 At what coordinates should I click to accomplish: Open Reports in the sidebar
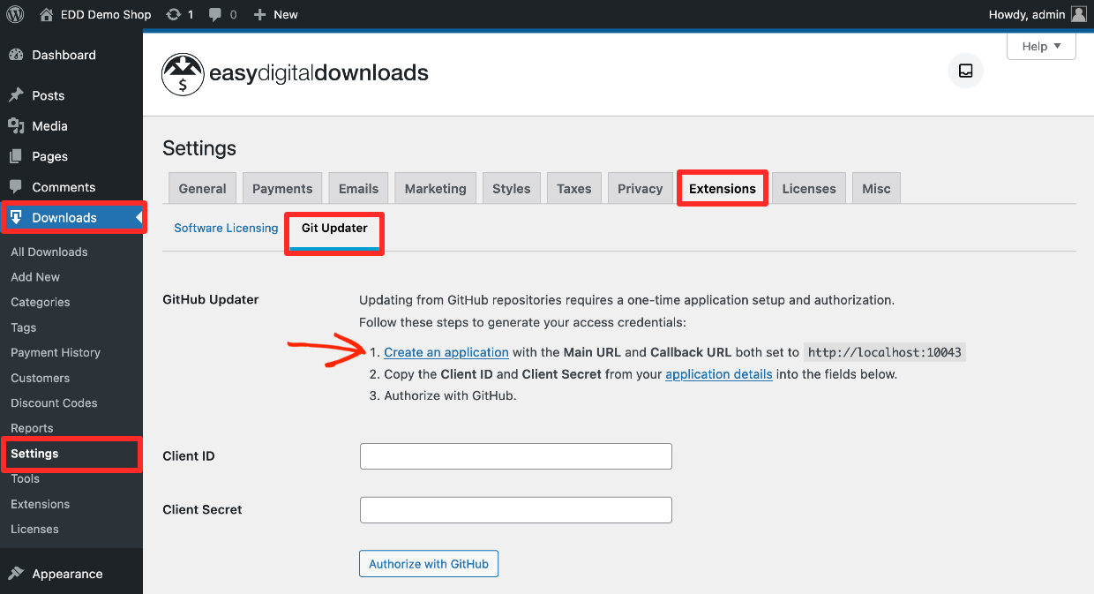point(33,428)
